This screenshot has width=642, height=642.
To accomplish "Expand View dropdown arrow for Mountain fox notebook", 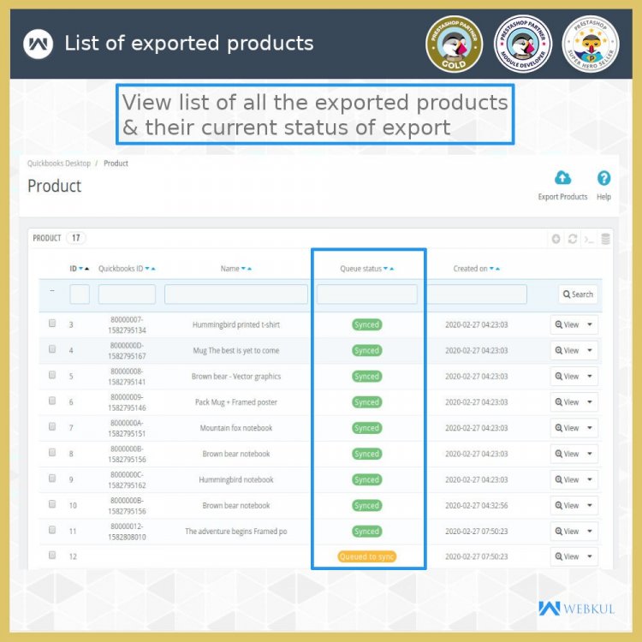I will pos(590,428).
